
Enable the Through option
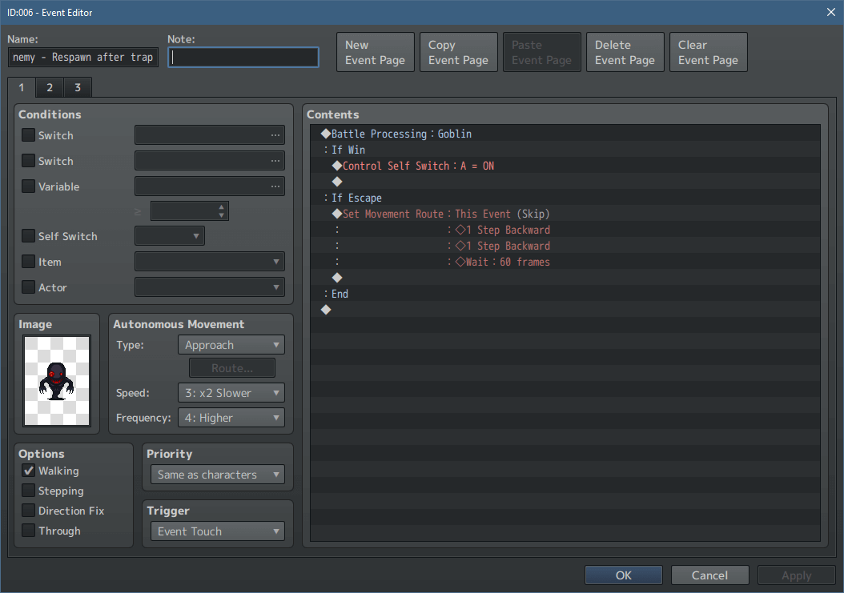click(30, 531)
